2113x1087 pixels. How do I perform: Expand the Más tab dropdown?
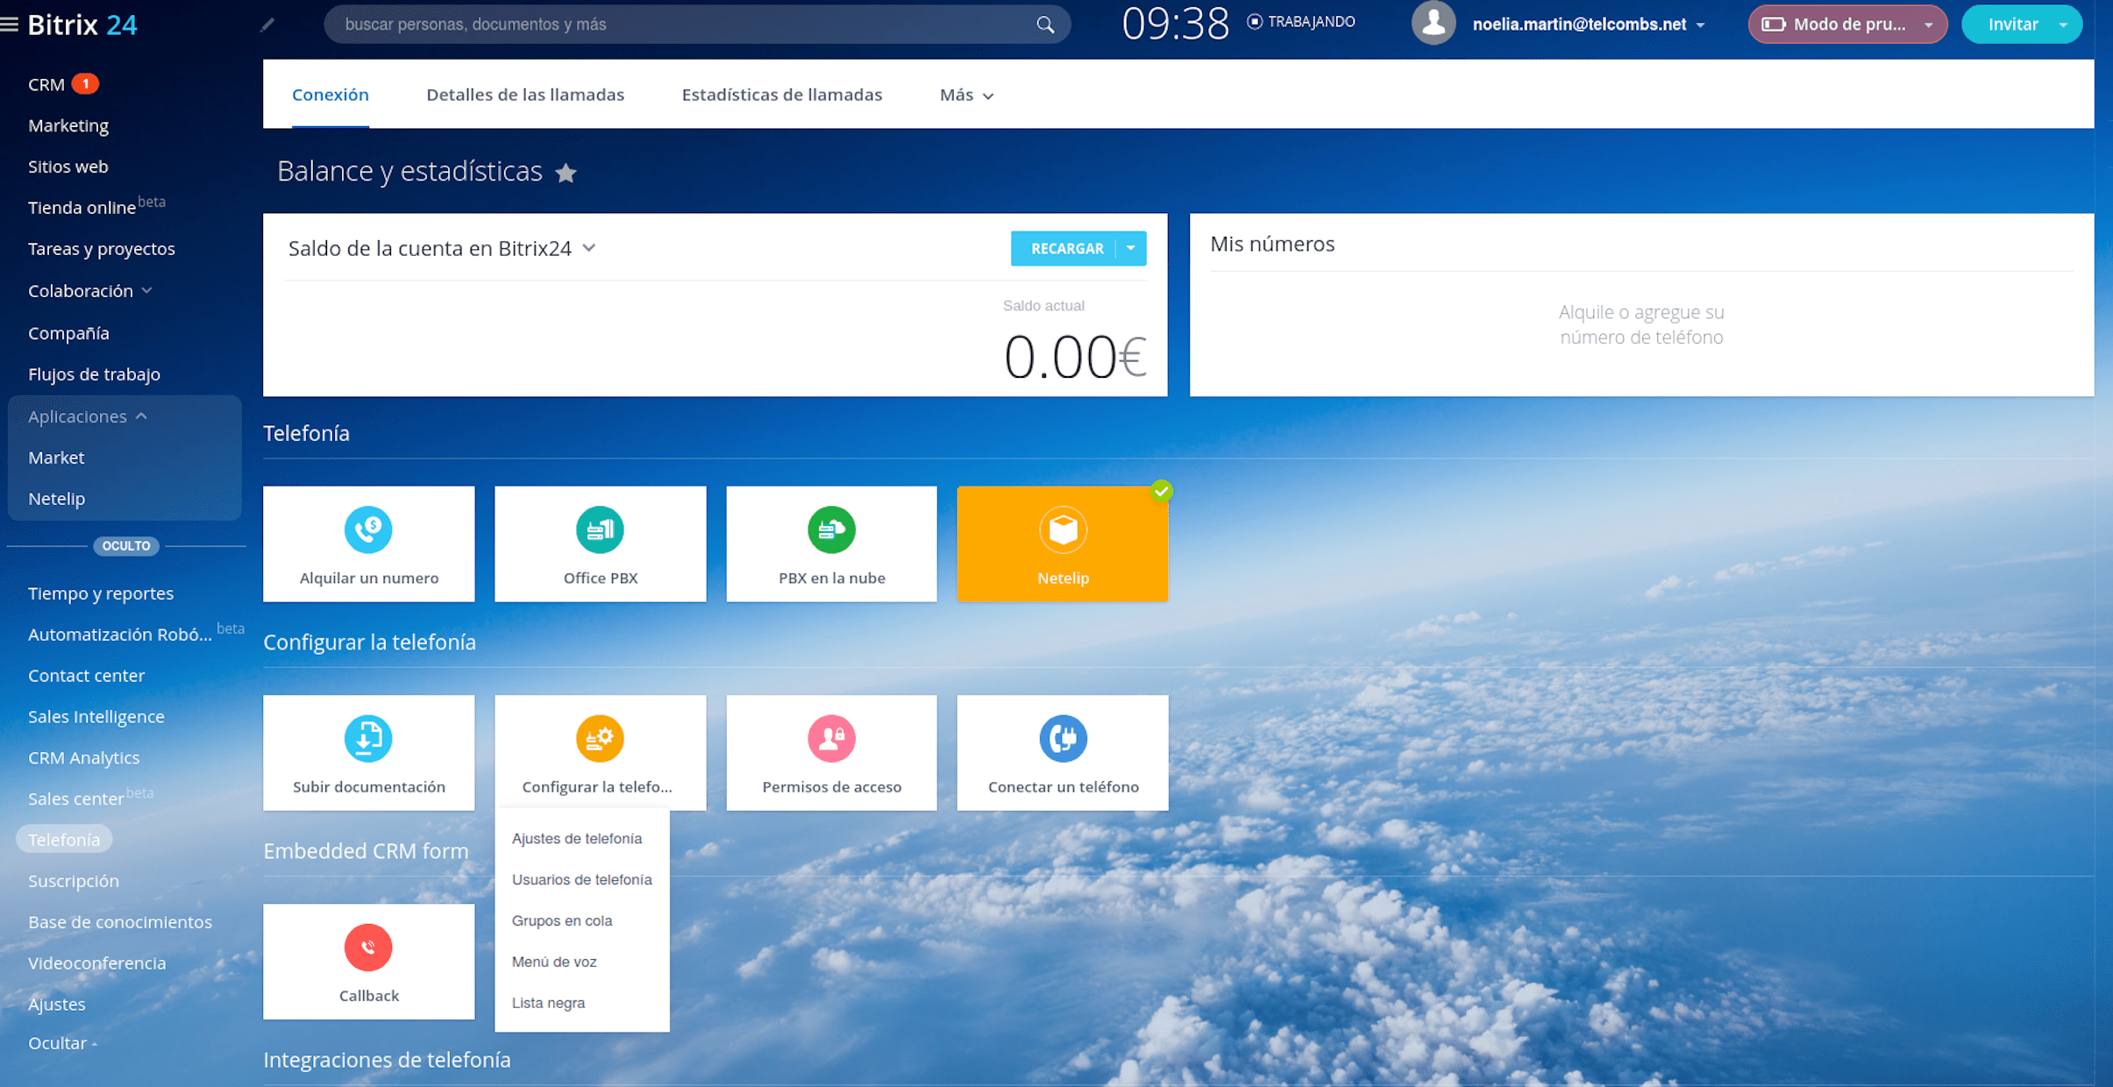click(966, 95)
